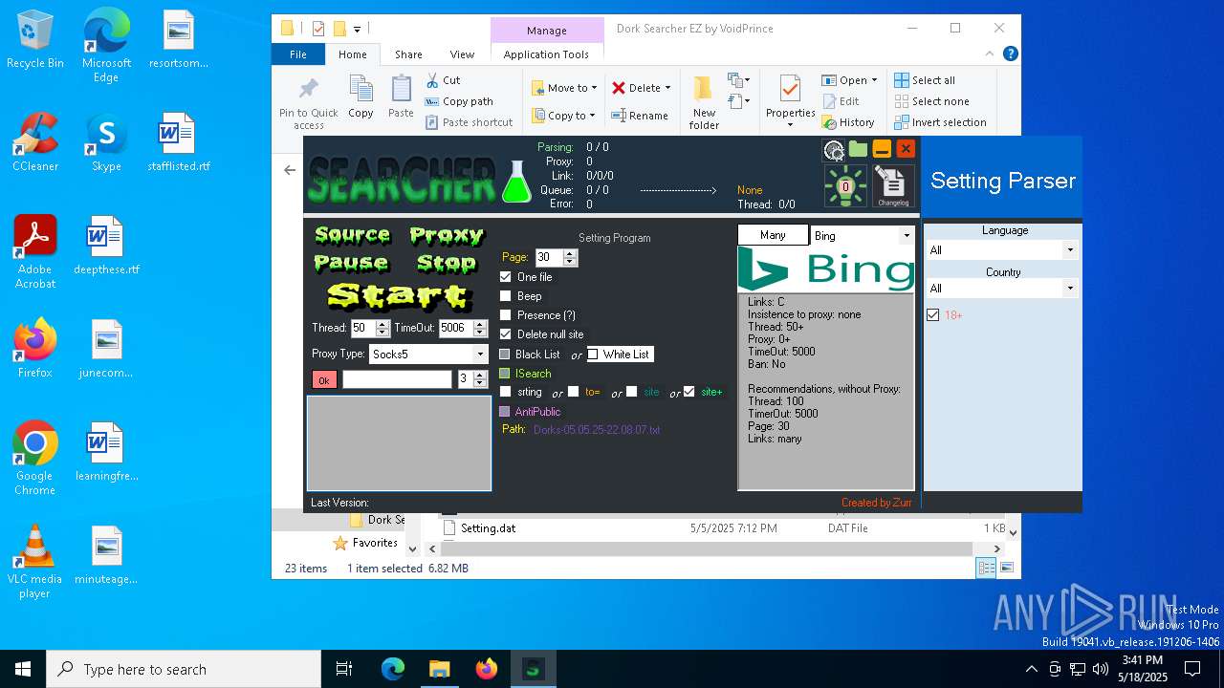Click the Manage contextual tab
Screen dimensions: 1224x688
(x=547, y=31)
